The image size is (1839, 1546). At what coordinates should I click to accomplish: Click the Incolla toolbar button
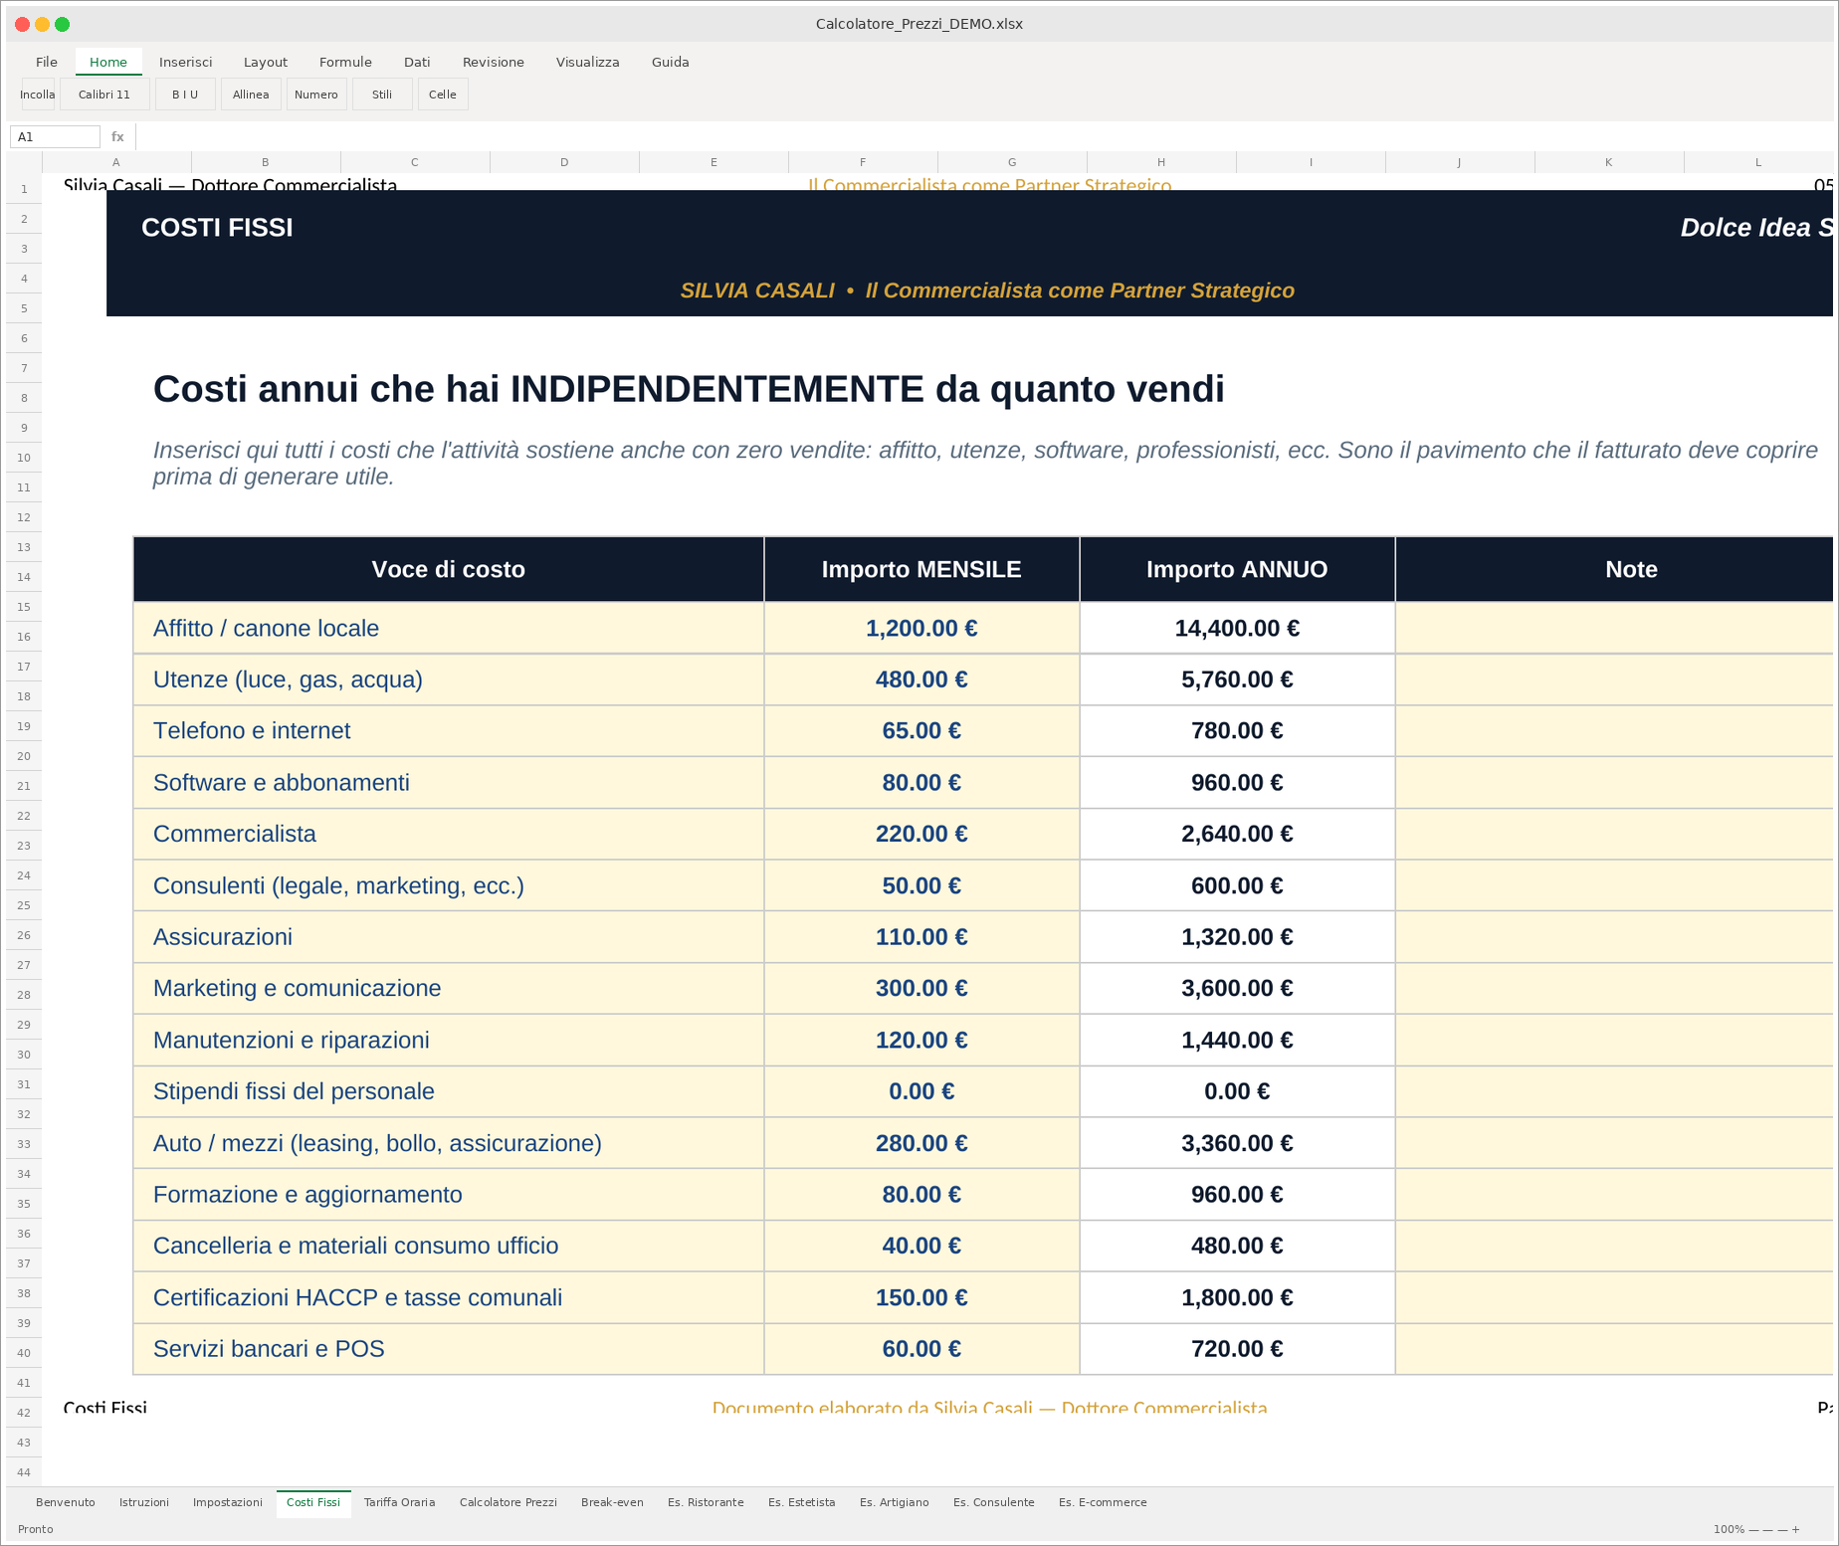tap(38, 95)
